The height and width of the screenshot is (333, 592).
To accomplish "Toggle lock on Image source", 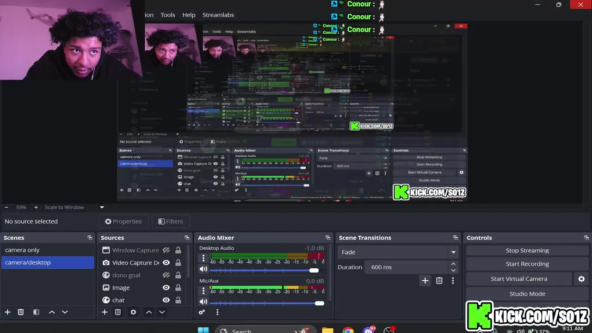I will tap(178, 288).
